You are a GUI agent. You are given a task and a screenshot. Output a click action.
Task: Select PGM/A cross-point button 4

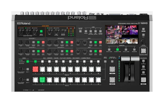[x=56, y=69]
